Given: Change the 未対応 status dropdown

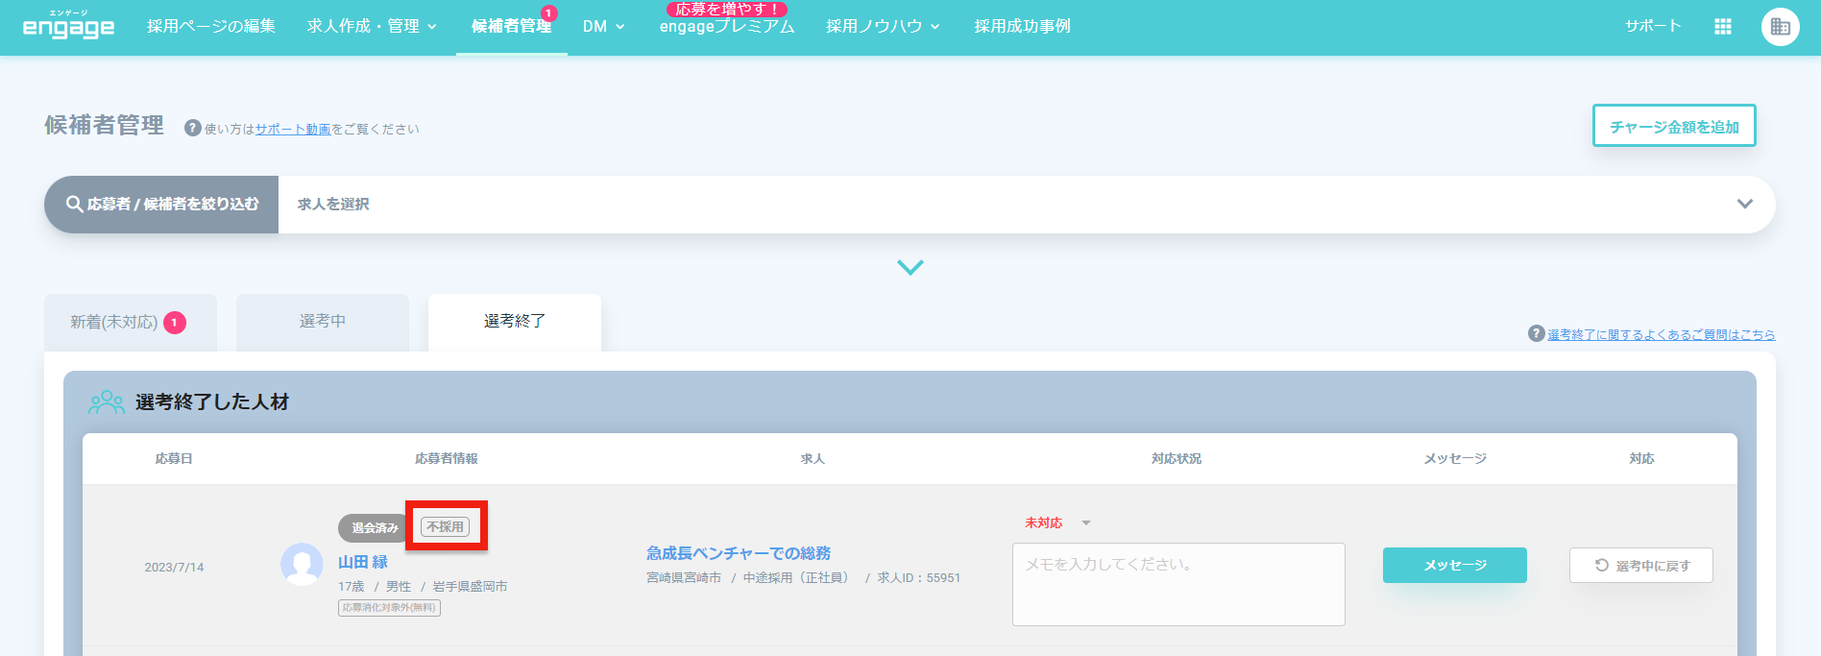Looking at the screenshot, I should 1057,522.
